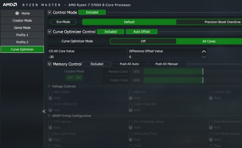
Task: Open Profile 2
Action: [x=22, y=42]
